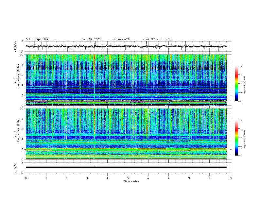Click time axis tick label "3"
Screen dimensions: 259x200
87,178
